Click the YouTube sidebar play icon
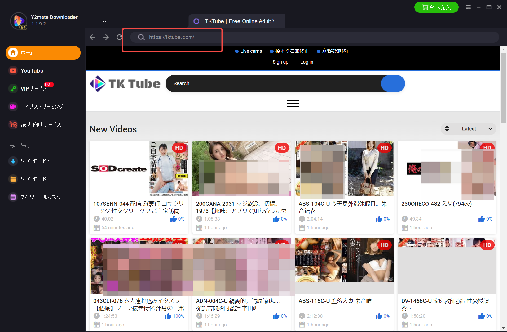Screen dimensions: 507x332 (13, 71)
